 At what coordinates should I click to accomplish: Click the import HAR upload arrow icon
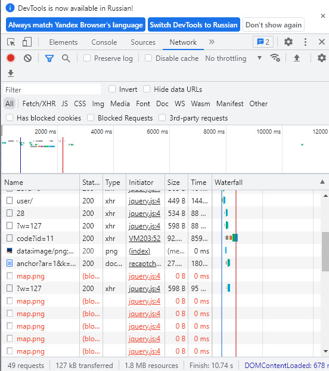pos(297,58)
